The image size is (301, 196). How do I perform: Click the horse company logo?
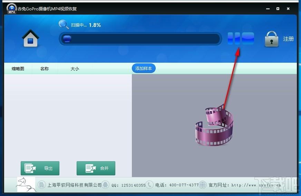[x=26, y=185]
